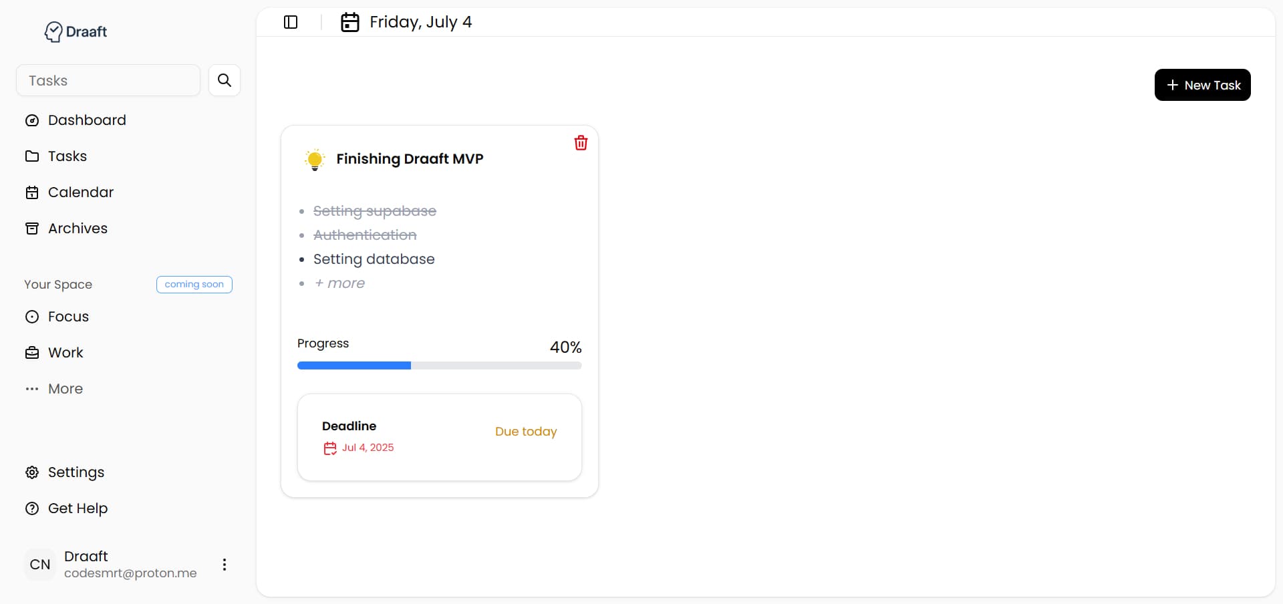Viewport: 1283px width, 604px height.
Task: Delete the task using the trash icon
Action: coord(580,142)
